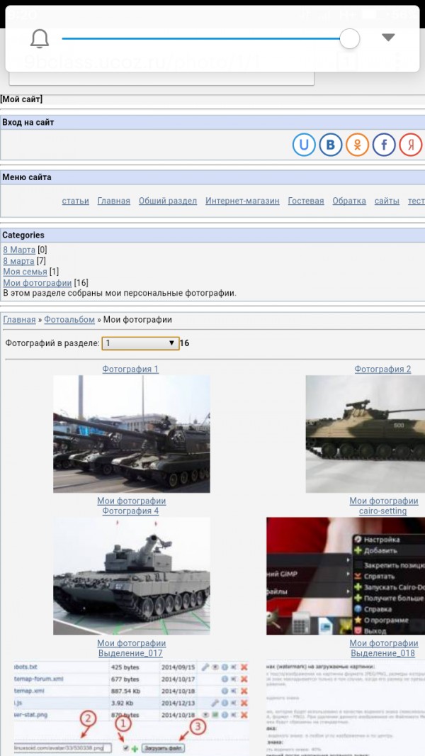Log in with the Yandex icon
The width and height of the screenshot is (425, 756).
pos(411,145)
